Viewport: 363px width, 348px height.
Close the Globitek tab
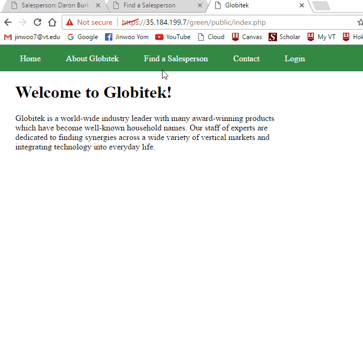[x=302, y=5]
